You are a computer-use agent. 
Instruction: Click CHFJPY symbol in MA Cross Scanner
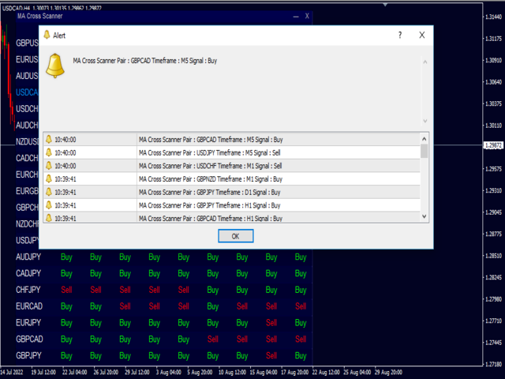coord(28,290)
